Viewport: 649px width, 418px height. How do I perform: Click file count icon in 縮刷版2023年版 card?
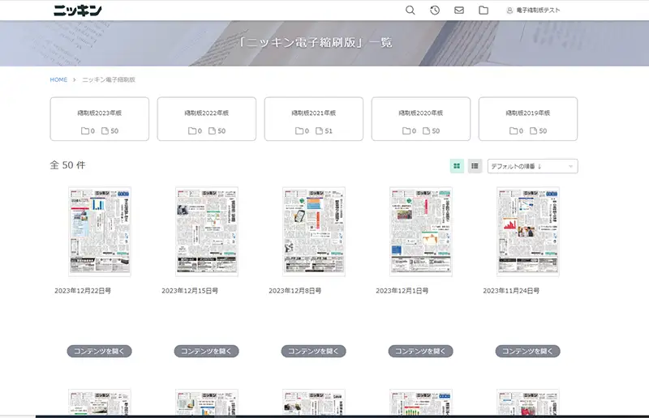(x=105, y=131)
